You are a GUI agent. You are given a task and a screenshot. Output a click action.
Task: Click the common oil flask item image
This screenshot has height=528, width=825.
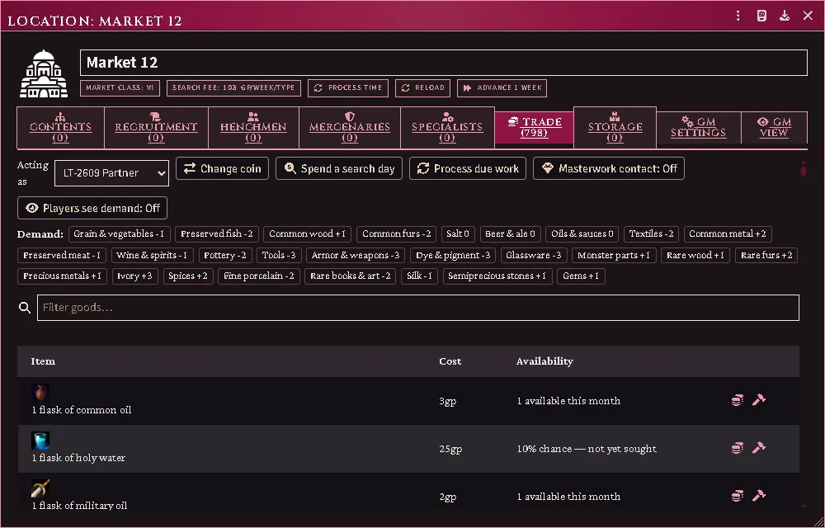tap(40, 393)
